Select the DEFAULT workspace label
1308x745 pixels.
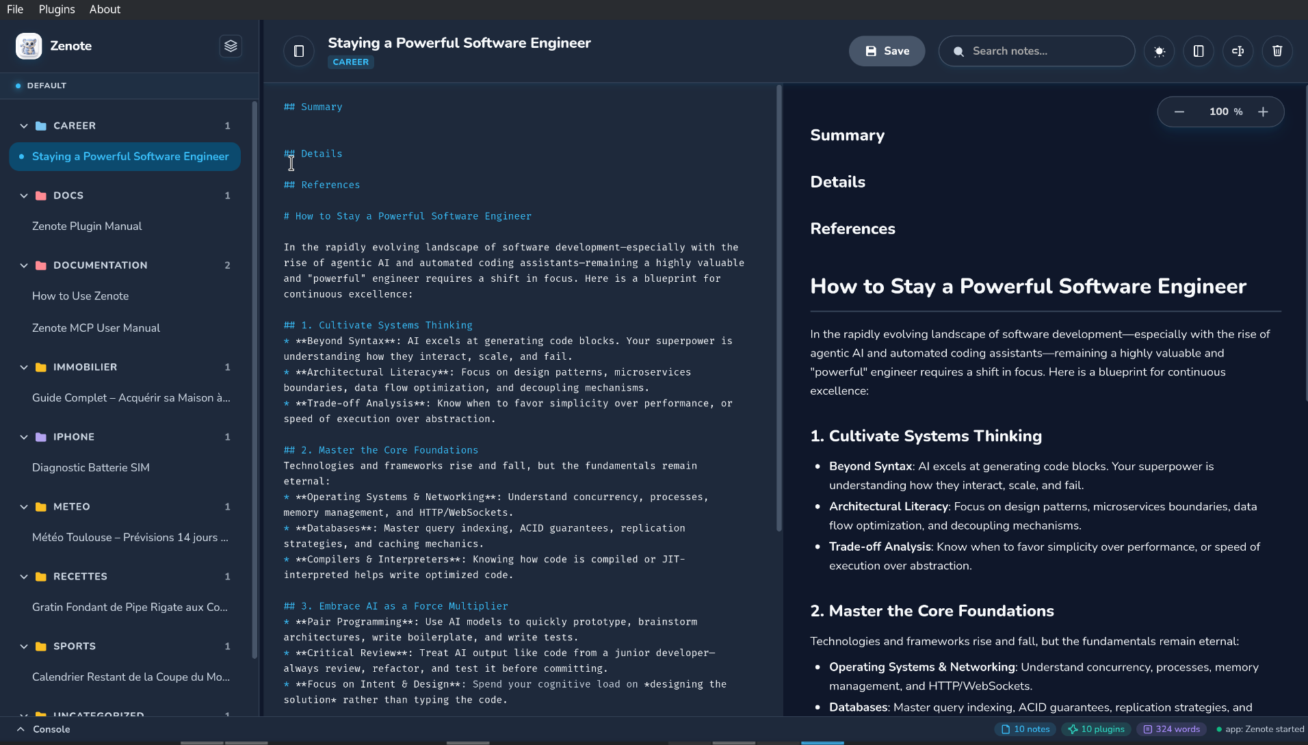(47, 86)
